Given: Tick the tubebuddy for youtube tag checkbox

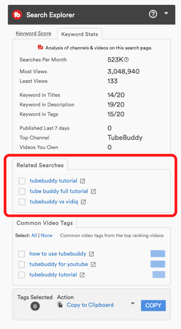Looking at the screenshot, I should (x=22, y=264).
